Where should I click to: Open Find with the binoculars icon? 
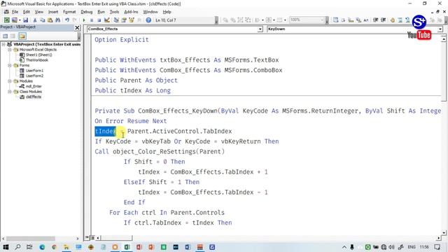coord(57,20)
